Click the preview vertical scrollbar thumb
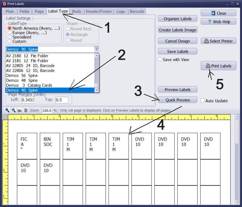 coord(237,131)
